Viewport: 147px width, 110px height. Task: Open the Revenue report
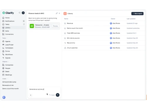click(103, 23)
